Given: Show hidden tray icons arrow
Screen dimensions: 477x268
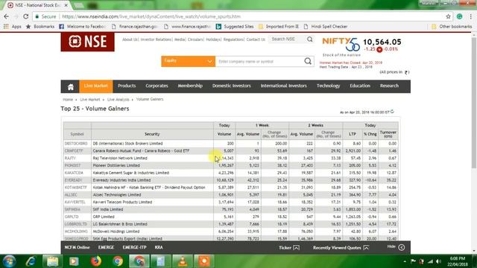Looking at the screenshot, I should pyautogui.click(x=405, y=261).
